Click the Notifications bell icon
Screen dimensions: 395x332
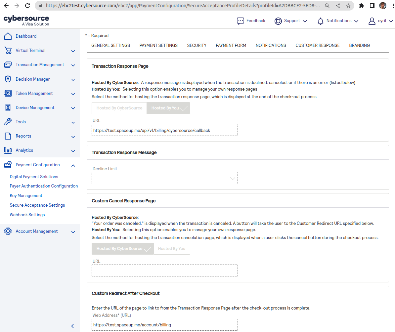click(x=320, y=21)
